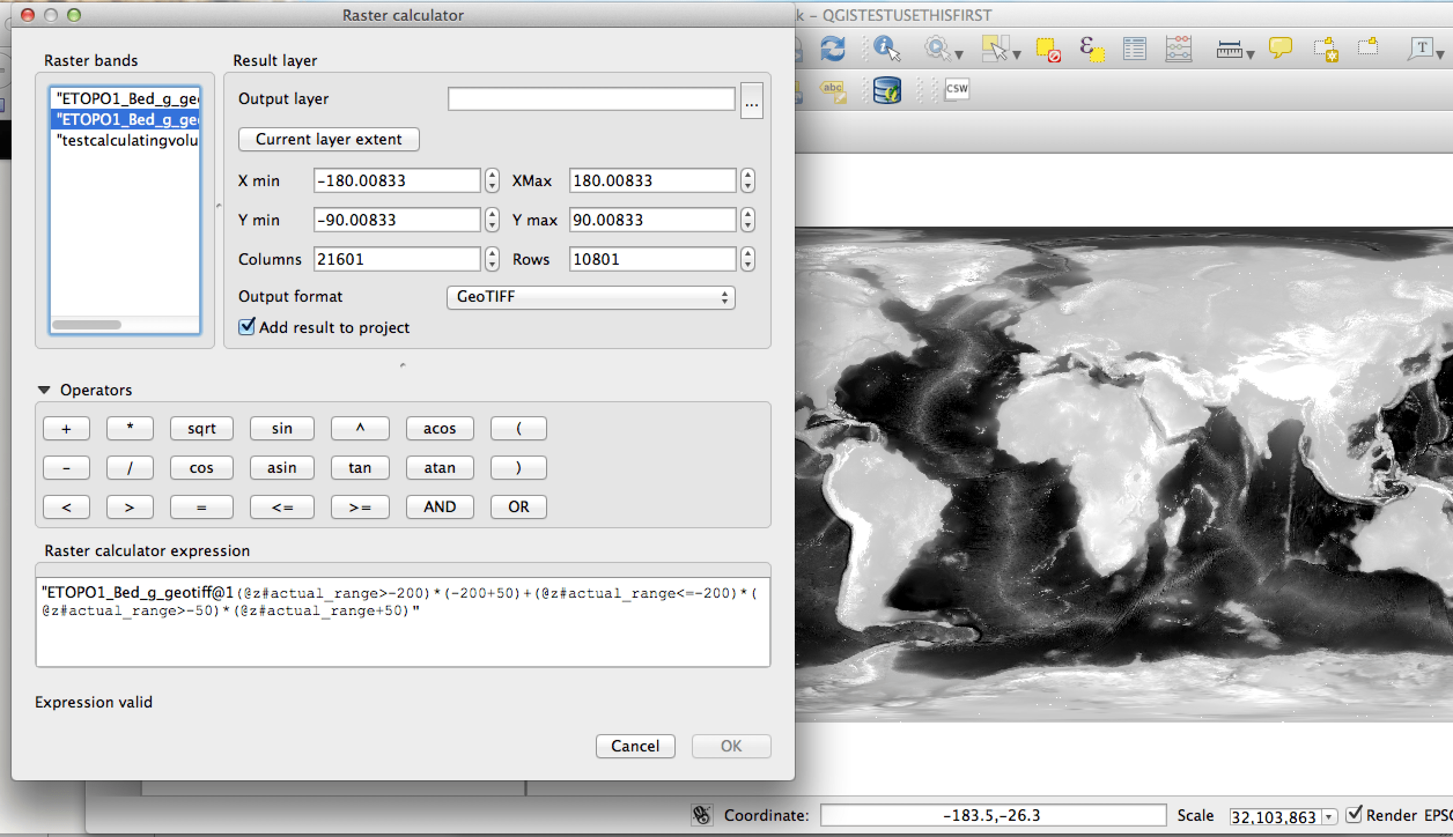Choose the Run Feature Action tool

936,49
